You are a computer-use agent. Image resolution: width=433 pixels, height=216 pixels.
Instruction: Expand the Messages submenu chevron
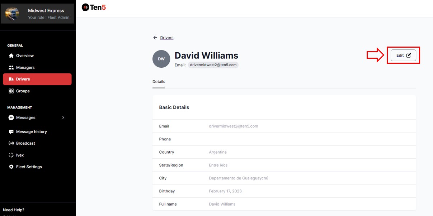(x=63, y=117)
